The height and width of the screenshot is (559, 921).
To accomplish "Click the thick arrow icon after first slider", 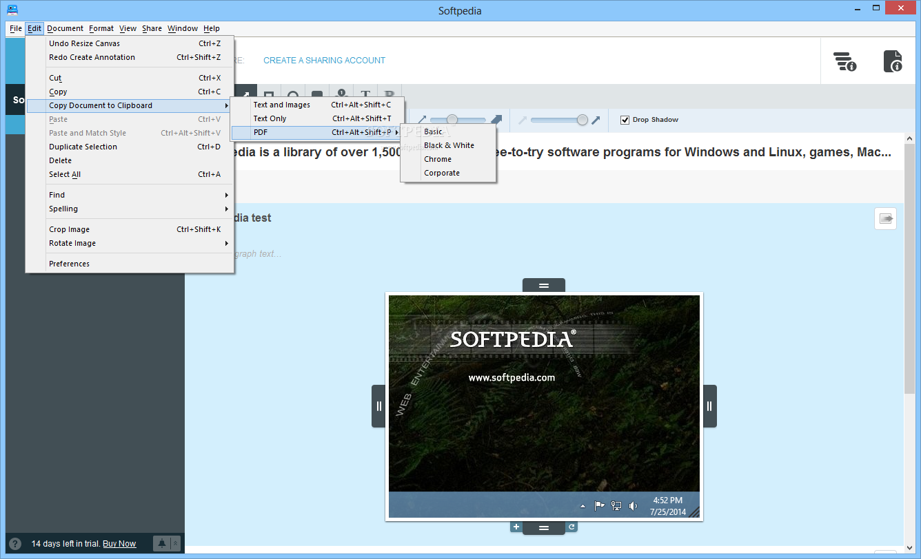I will [x=496, y=120].
